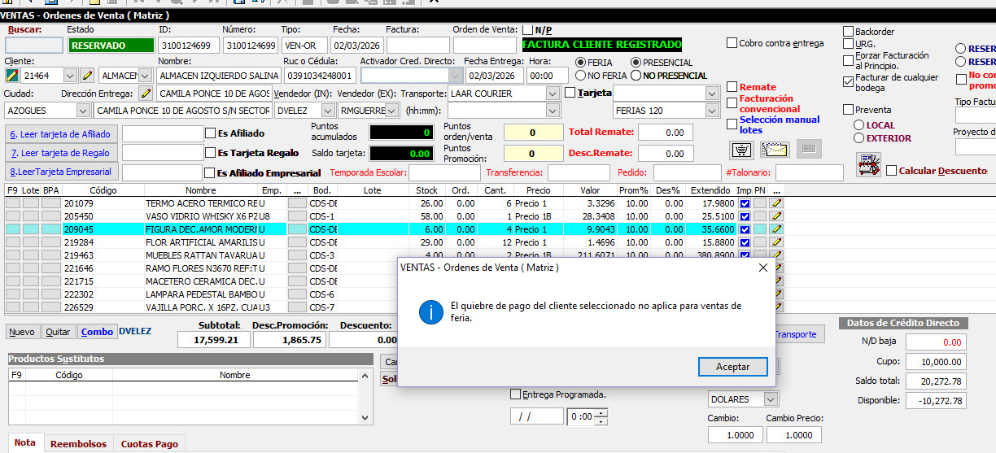Click the discount calculator icon beside Calcular Descuento
996x453 pixels.
(x=868, y=165)
